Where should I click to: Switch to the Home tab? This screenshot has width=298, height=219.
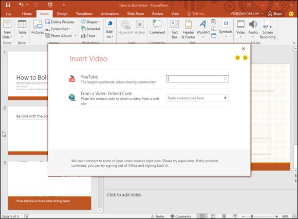(x=27, y=14)
